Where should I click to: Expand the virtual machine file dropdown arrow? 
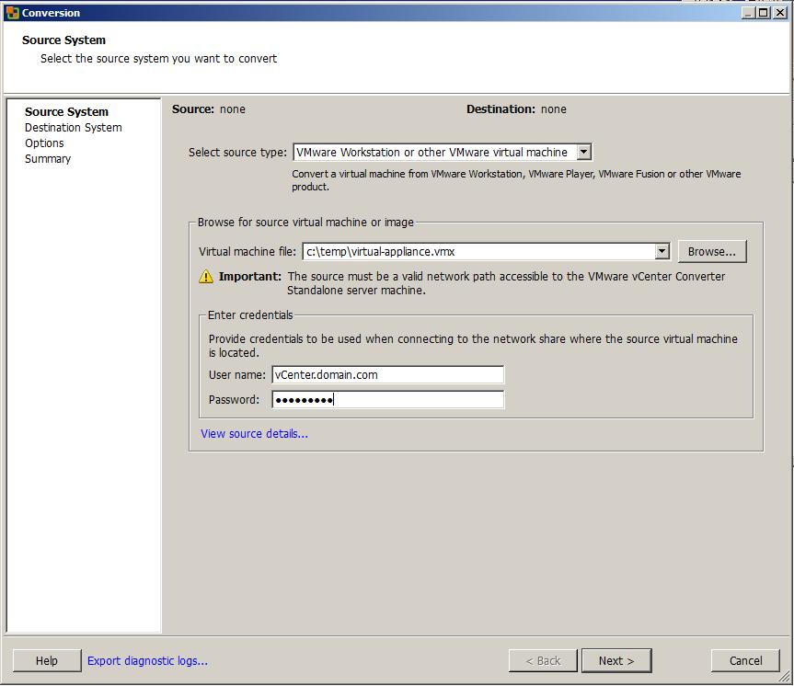tap(662, 250)
